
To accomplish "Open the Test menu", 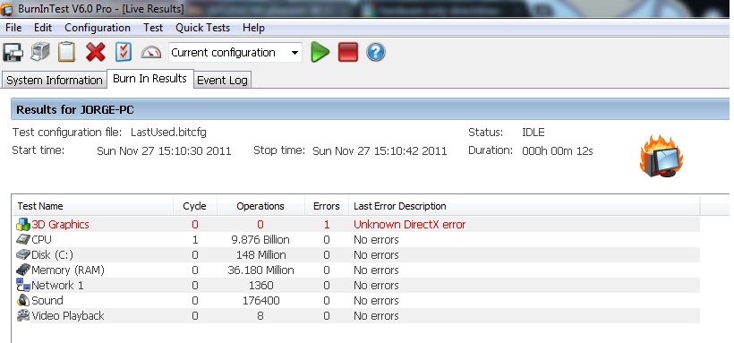I will click(x=153, y=28).
